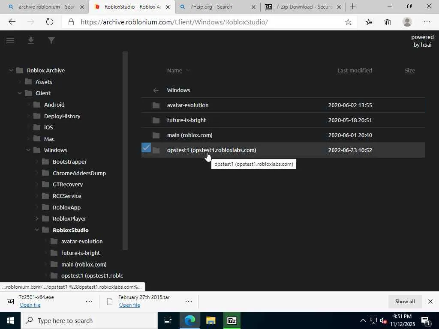This screenshot has width=439, height=329.
Task: Open options for 7z2501-x64.exe download
Action: tap(89, 302)
